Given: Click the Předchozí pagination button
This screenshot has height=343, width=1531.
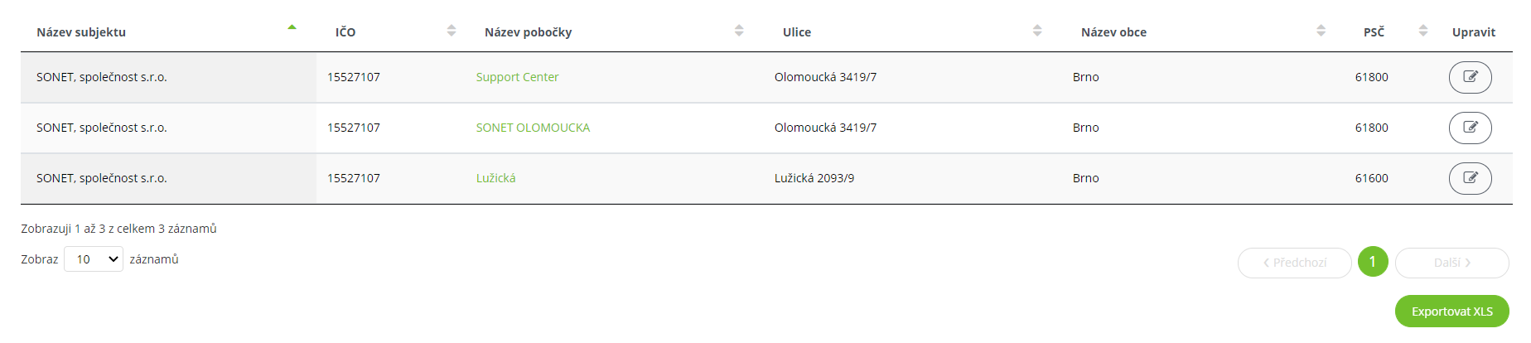Looking at the screenshot, I should click(1294, 263).
